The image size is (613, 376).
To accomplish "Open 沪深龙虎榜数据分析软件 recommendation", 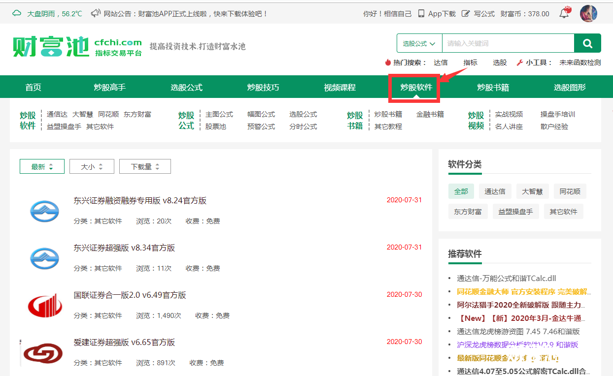I will [517, 345].
